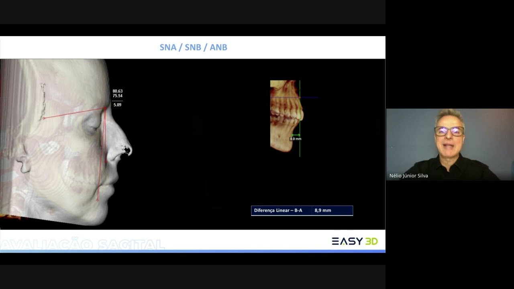Click the lateral teeth CT image
Image resolution: width=514 pixels, height=289 pixels.
(x=287, y=116)
